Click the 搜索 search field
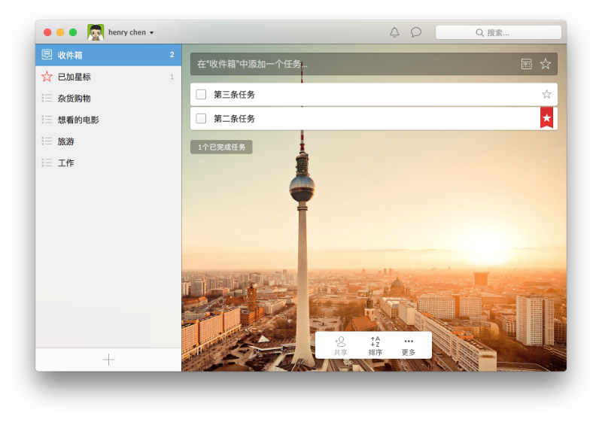 pyautogui.click(x=498, y=32)
